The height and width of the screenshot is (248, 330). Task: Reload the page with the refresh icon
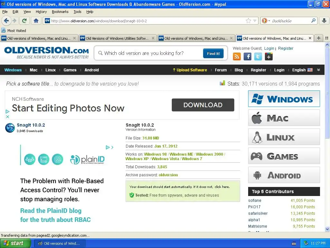point(24,21)
